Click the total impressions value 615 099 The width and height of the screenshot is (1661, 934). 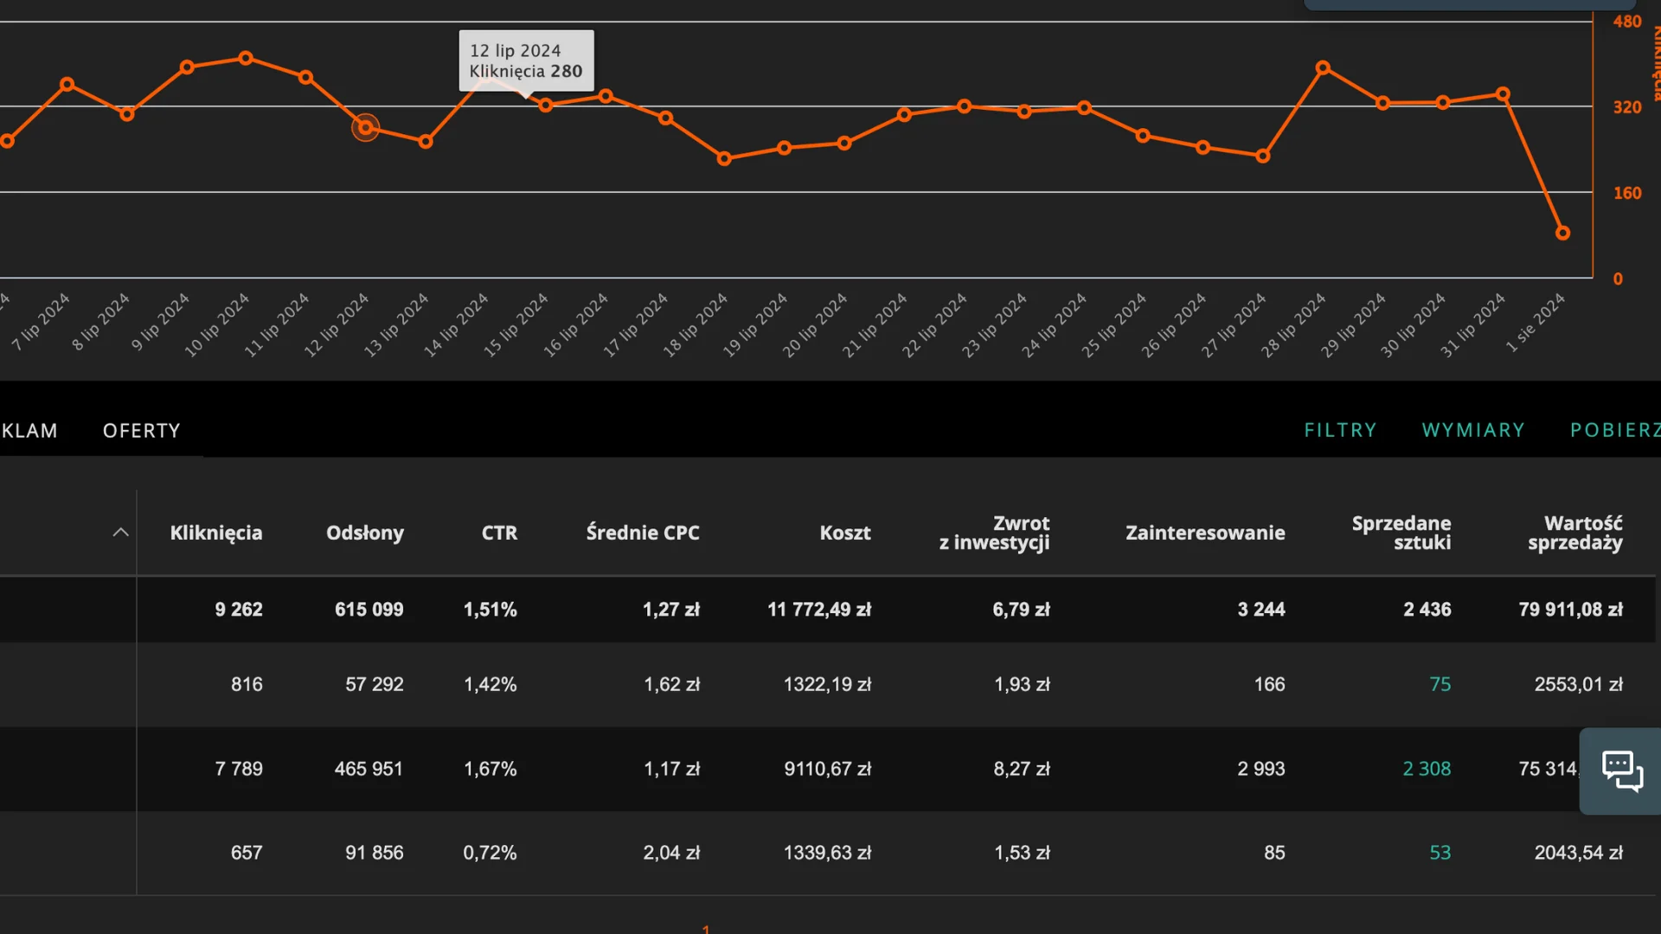point(369,610)
